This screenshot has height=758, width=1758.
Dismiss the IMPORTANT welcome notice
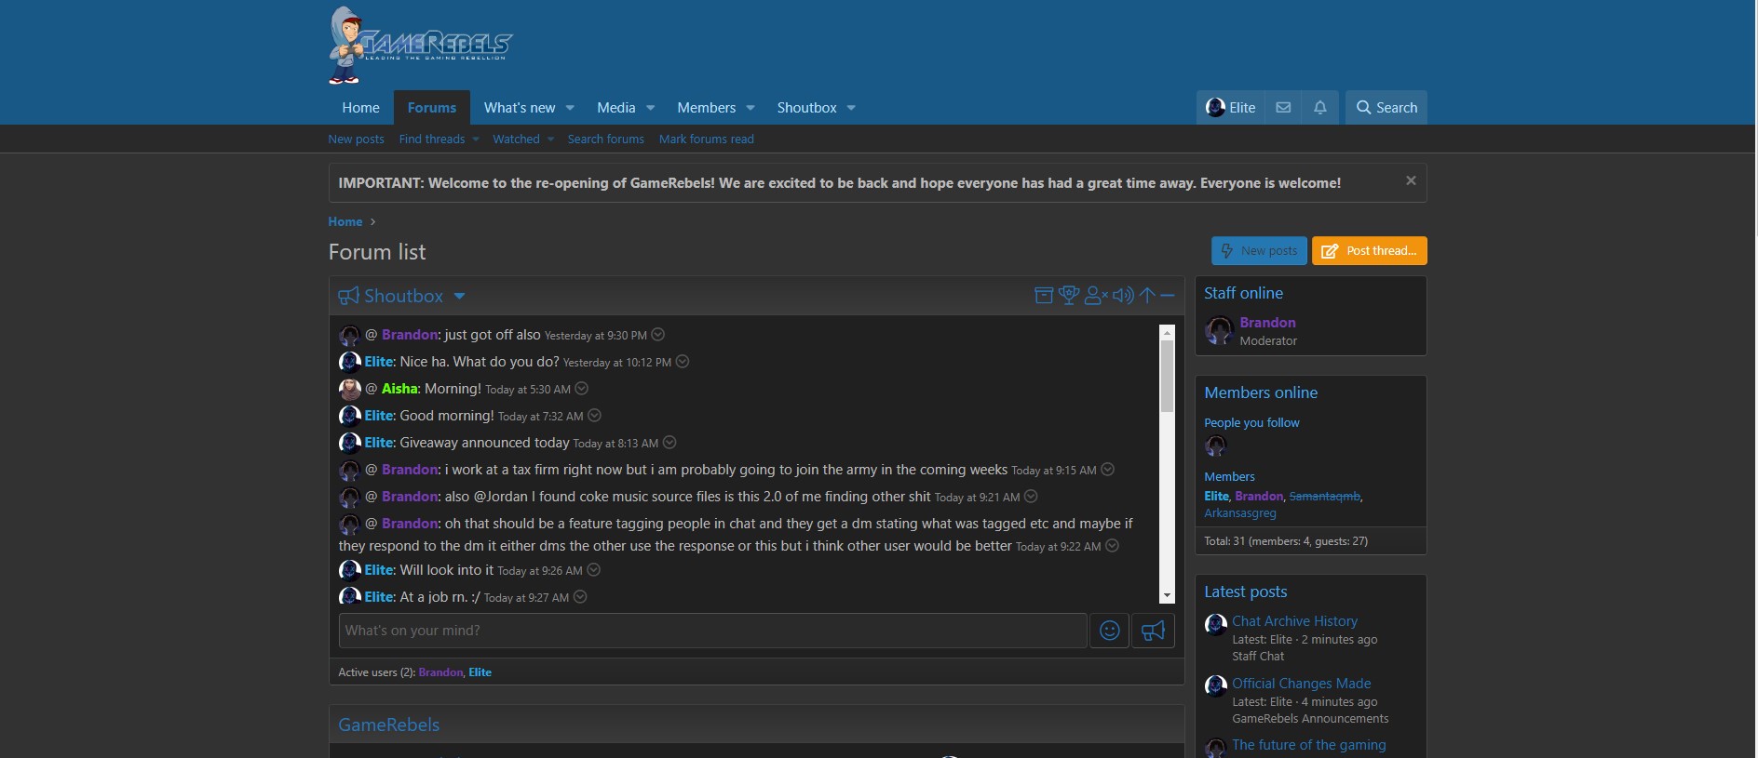(x=1411, y=180)
